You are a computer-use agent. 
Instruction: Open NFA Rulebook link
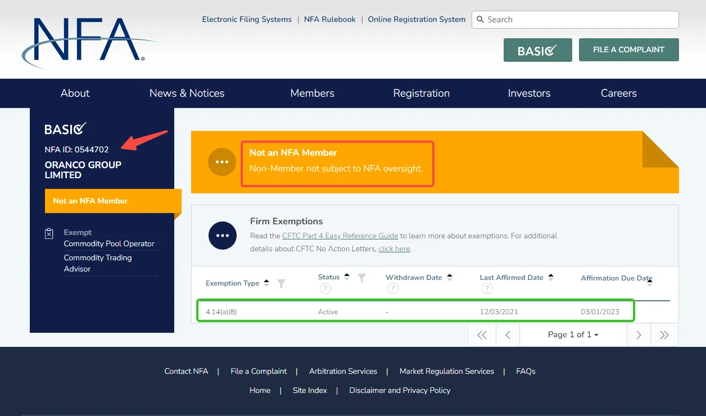pos(330,19)
